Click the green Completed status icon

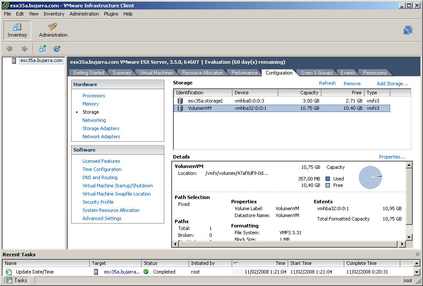146,272
